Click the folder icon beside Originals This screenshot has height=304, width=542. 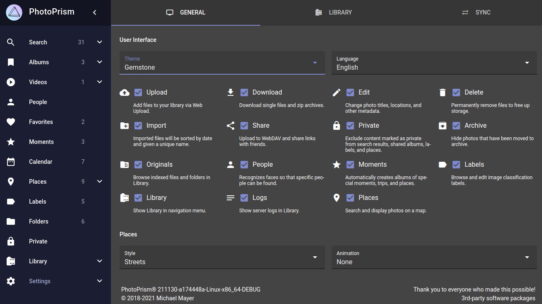click(x=125, y=165)
